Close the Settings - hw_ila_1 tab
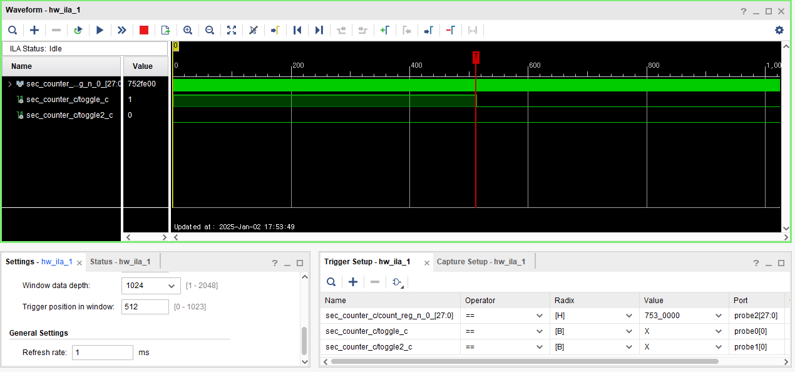Screen dimensions: 795x372 tap(79, 263)
